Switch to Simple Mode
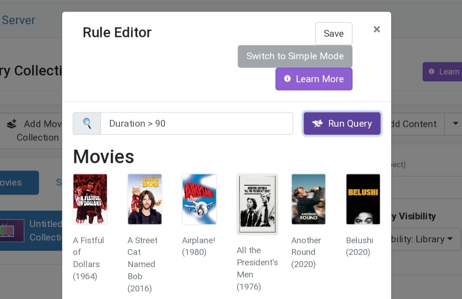462x299 pixels. (295, 56)
